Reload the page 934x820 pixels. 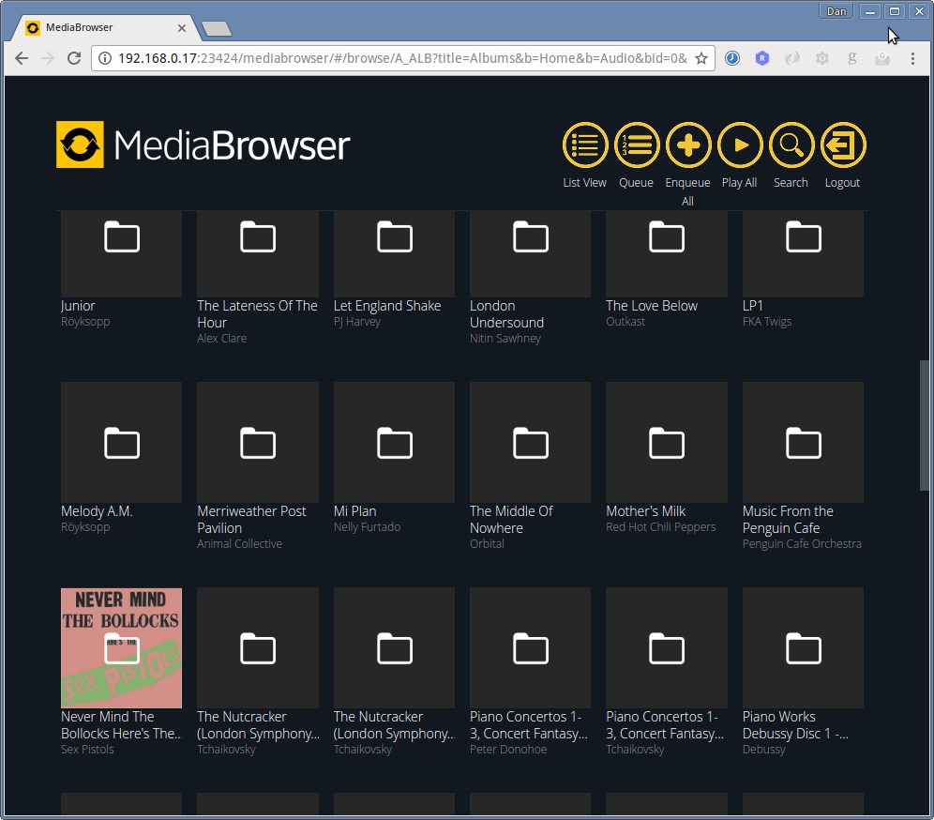point(74,58)
